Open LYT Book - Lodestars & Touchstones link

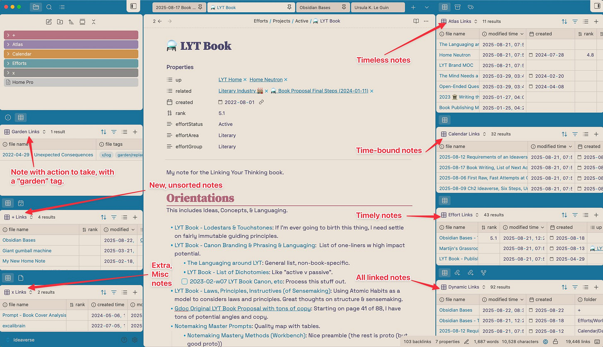click(224, 227)
